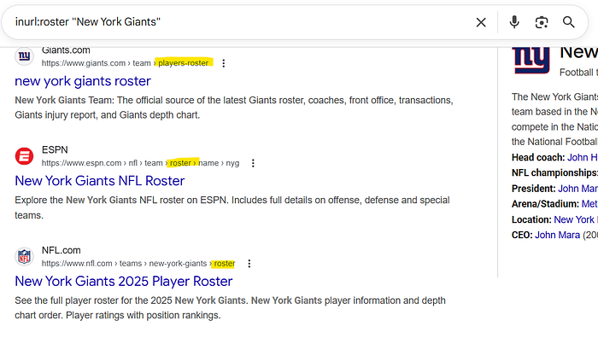The height and width of the screenshot is (344, 598).
Task: Open the President John Mara link
Action: pos(577,189)
